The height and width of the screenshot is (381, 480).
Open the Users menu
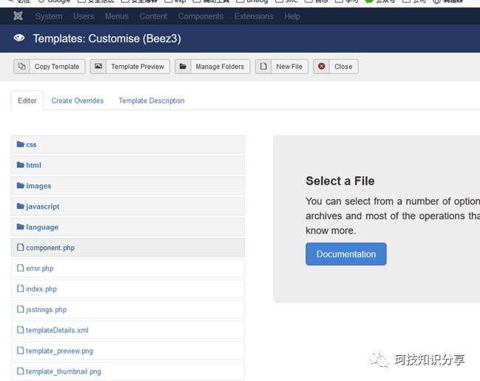pos(84,16)
